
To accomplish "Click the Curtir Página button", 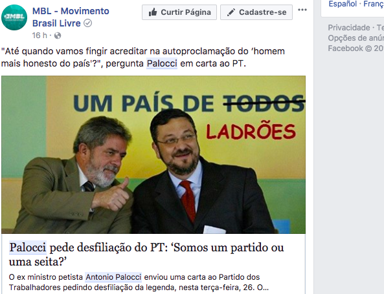I will click(x=179, y=12).
